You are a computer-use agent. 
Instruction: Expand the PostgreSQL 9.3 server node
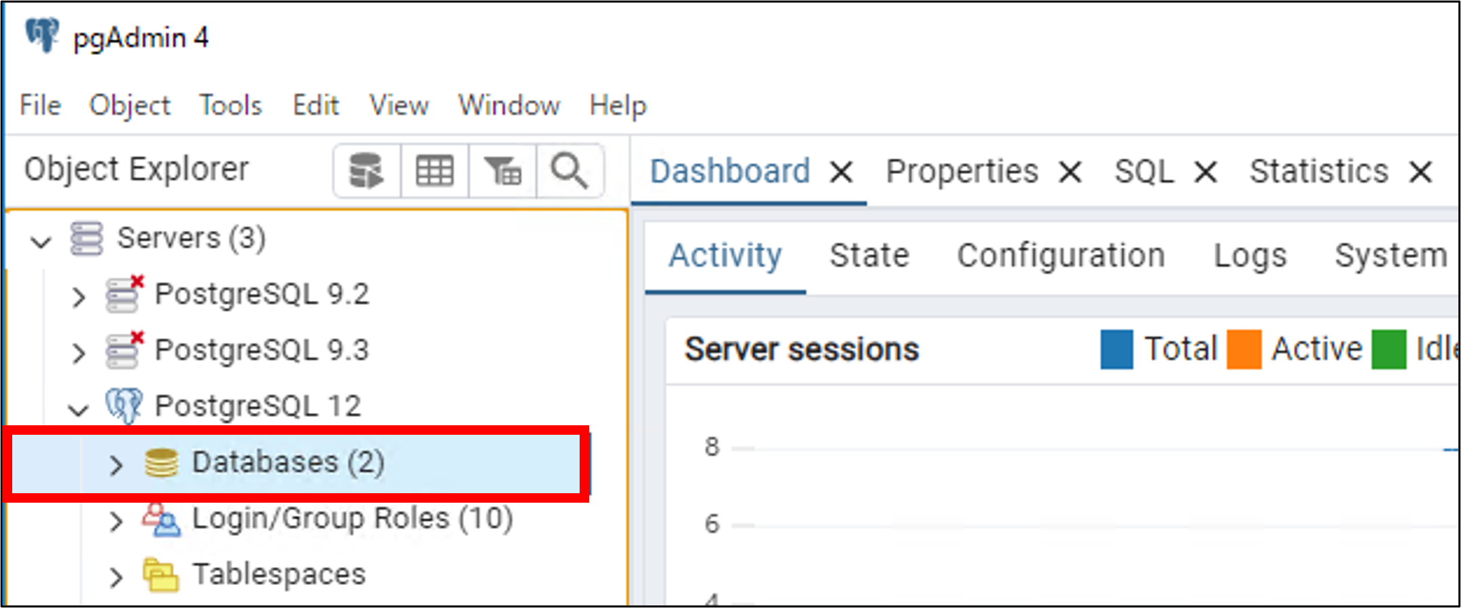(x=79, y=353)
